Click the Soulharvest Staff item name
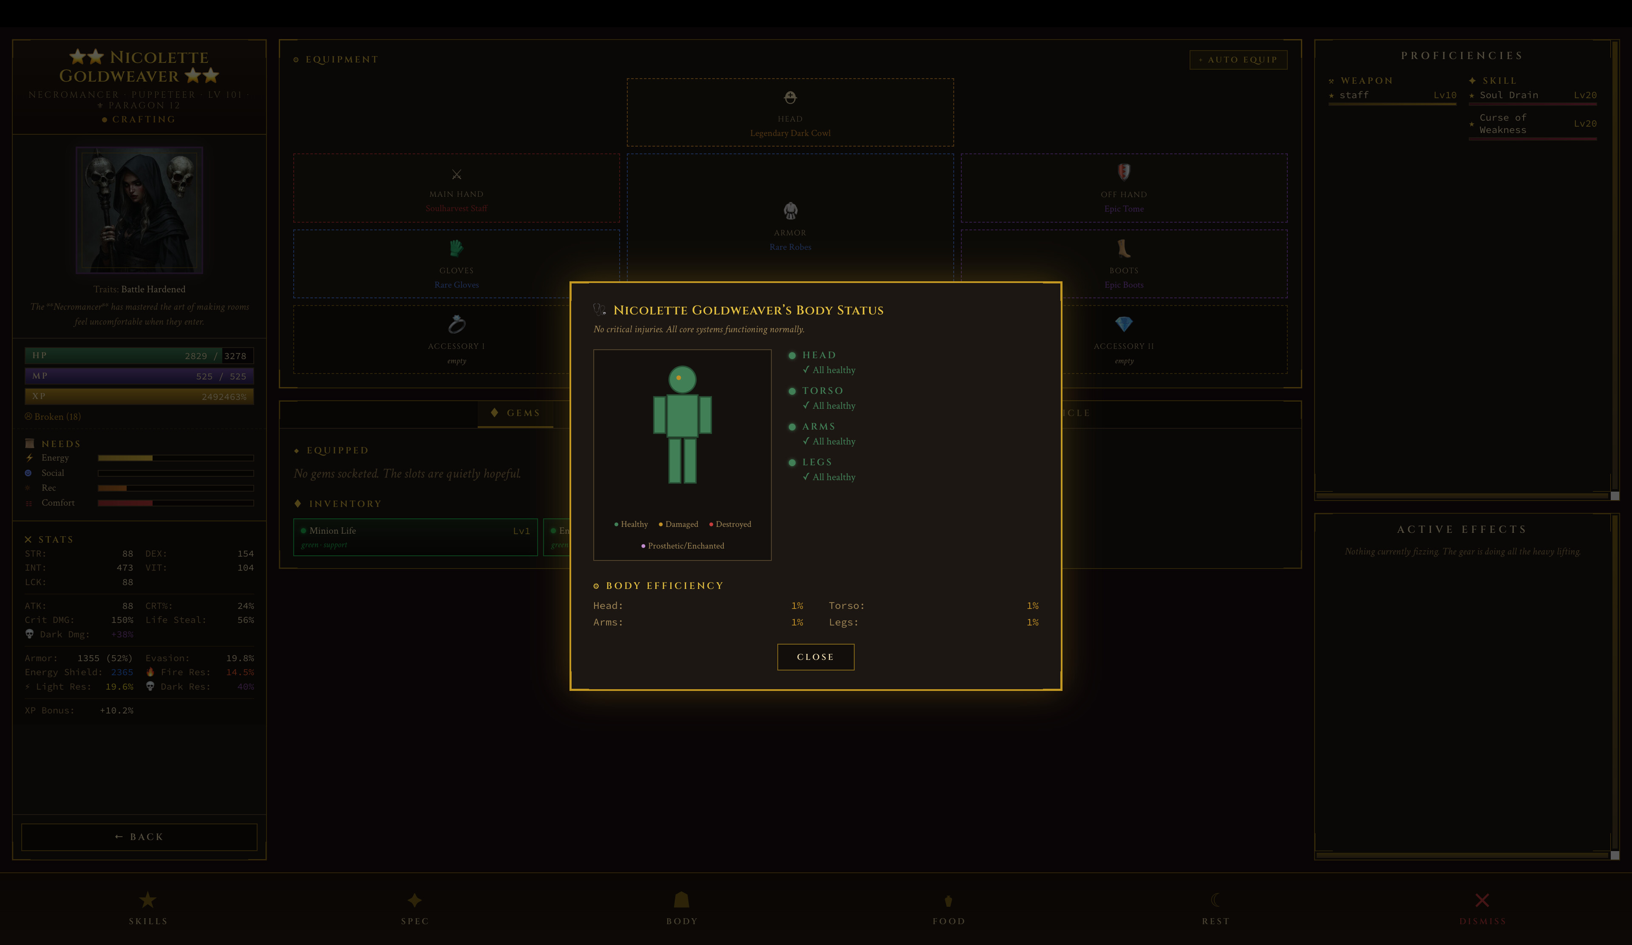The image size is (1632, 945). coord(456,208)
